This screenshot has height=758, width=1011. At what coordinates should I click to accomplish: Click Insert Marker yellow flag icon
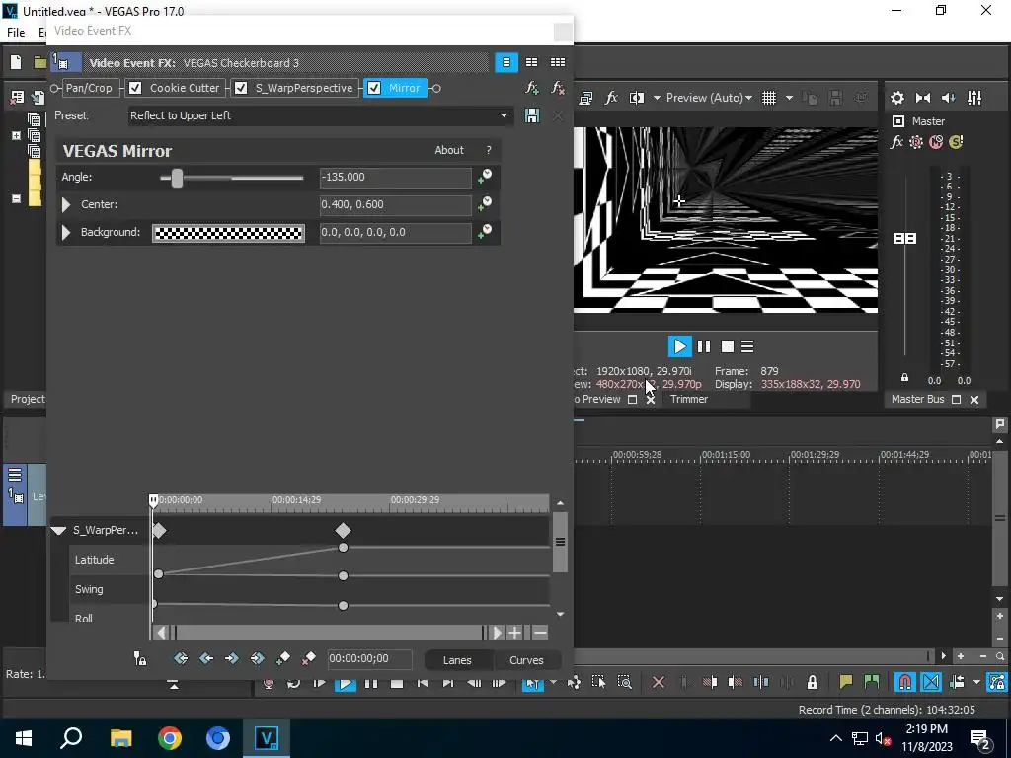click(x=846, y=682)
